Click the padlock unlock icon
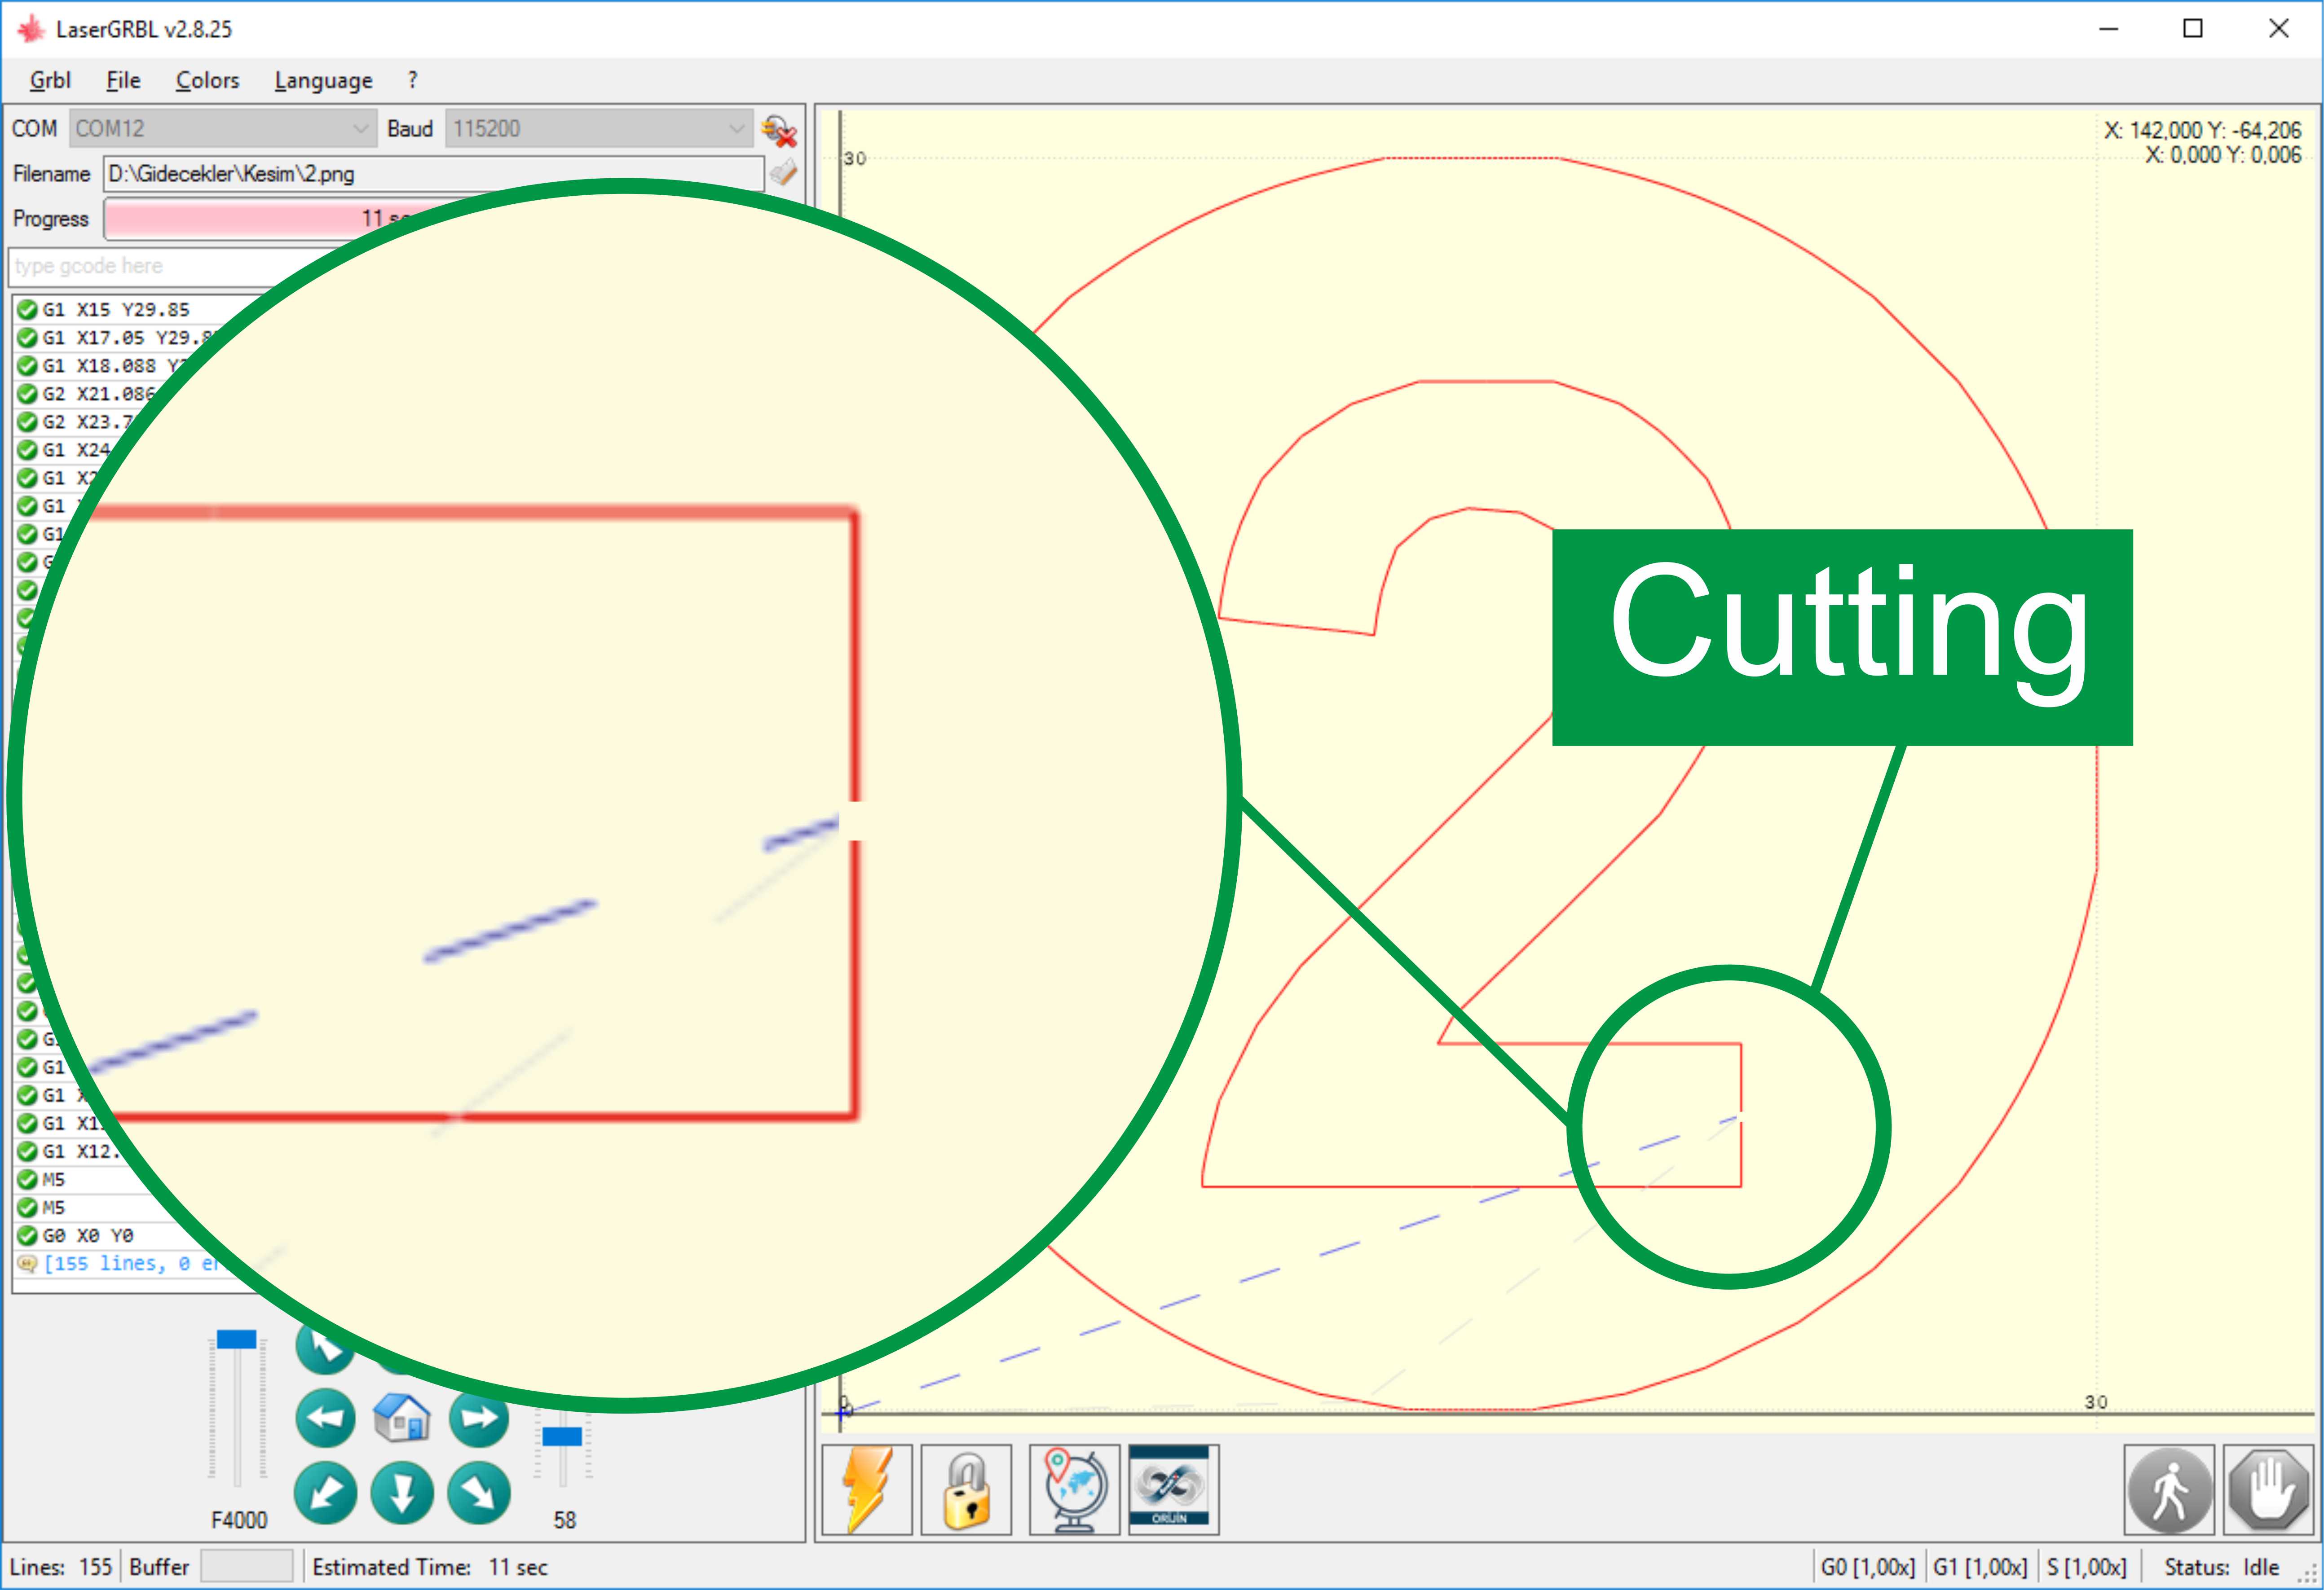 coord(966,1489)
